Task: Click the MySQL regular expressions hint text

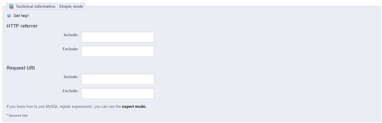Action: [63, 107]
